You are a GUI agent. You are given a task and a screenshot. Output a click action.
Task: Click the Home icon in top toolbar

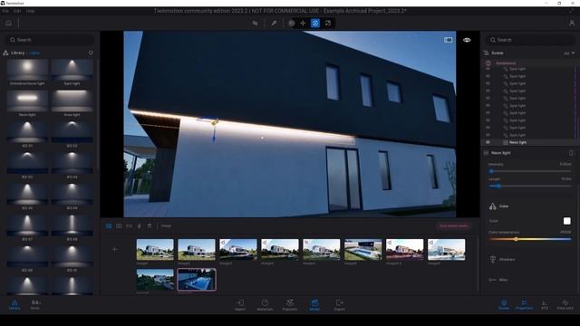(8, 24)
